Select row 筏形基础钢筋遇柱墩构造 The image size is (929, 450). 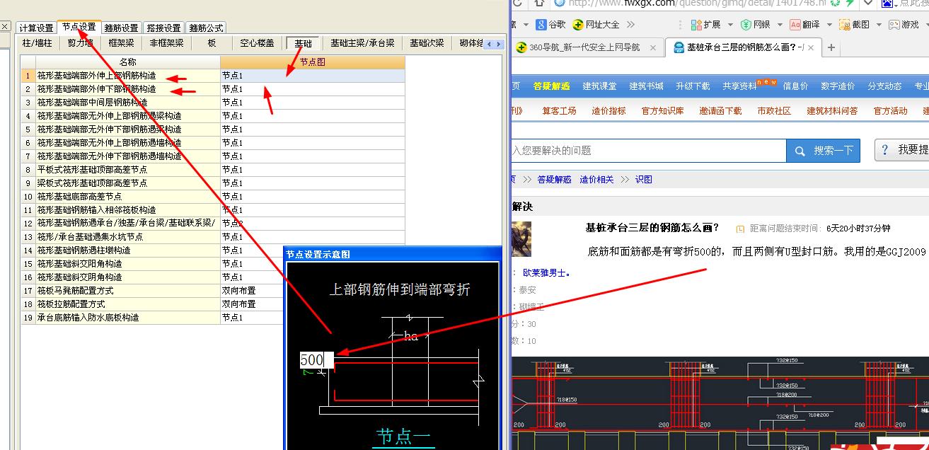pos(128,250)
